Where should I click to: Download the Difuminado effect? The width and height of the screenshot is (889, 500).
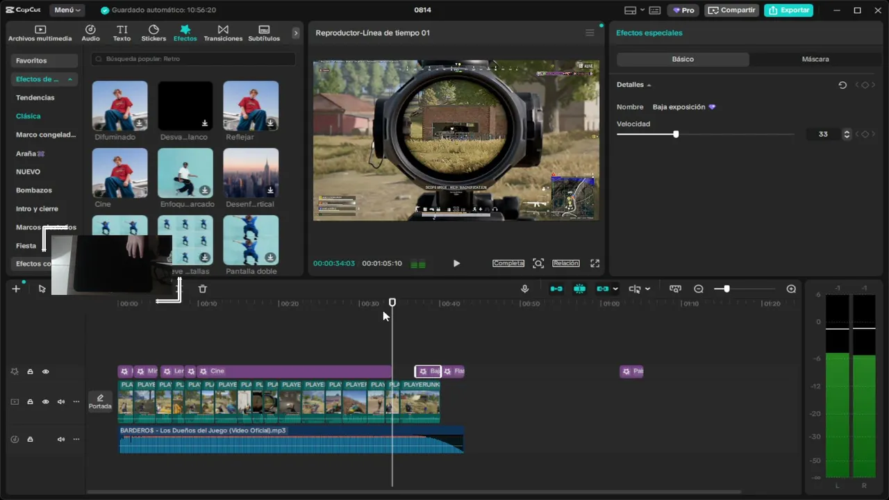tap(139, 123)
